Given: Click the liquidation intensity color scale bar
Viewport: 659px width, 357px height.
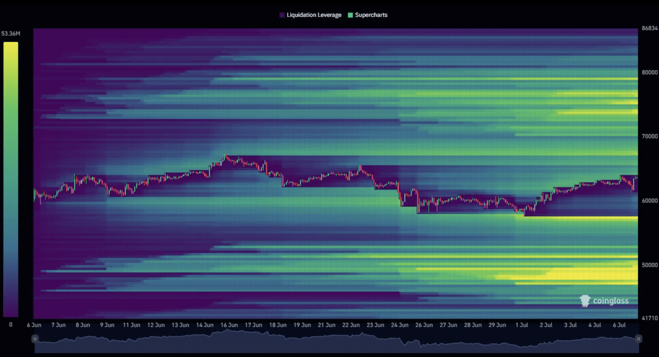Looking at the screenshot, I should [11, 180].
